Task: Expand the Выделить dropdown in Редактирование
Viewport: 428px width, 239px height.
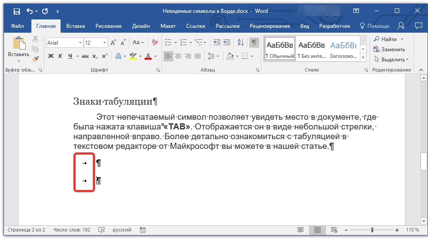Action: click(391, 59)
